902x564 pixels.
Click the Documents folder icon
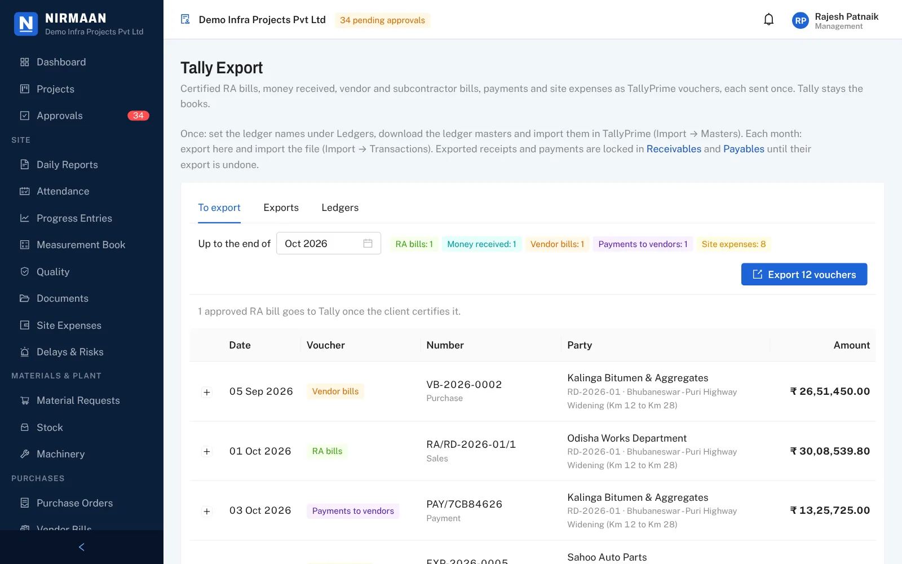click(25, 298)
